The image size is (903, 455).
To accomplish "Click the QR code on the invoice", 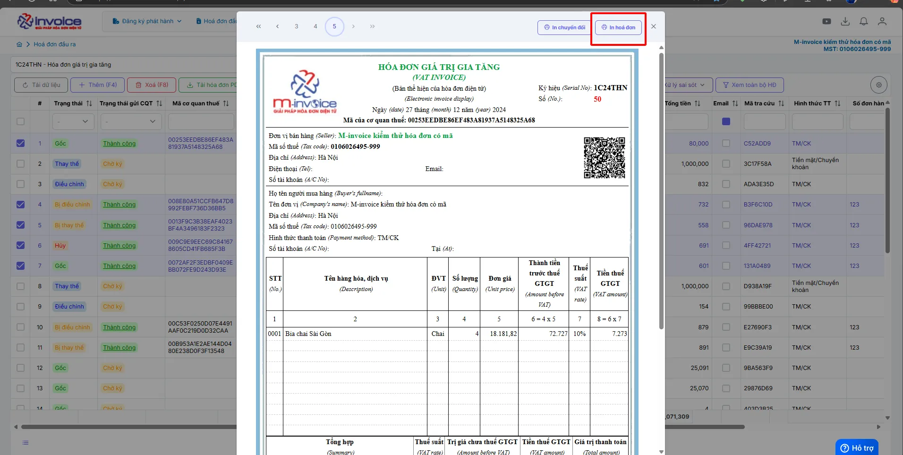I will tap(605, 158).
